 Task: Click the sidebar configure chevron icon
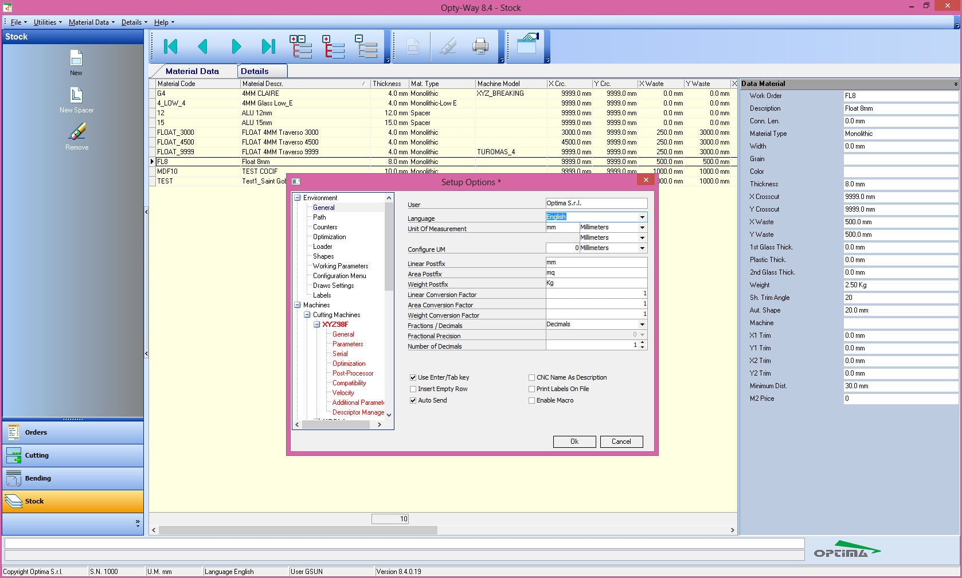(138, 522)
